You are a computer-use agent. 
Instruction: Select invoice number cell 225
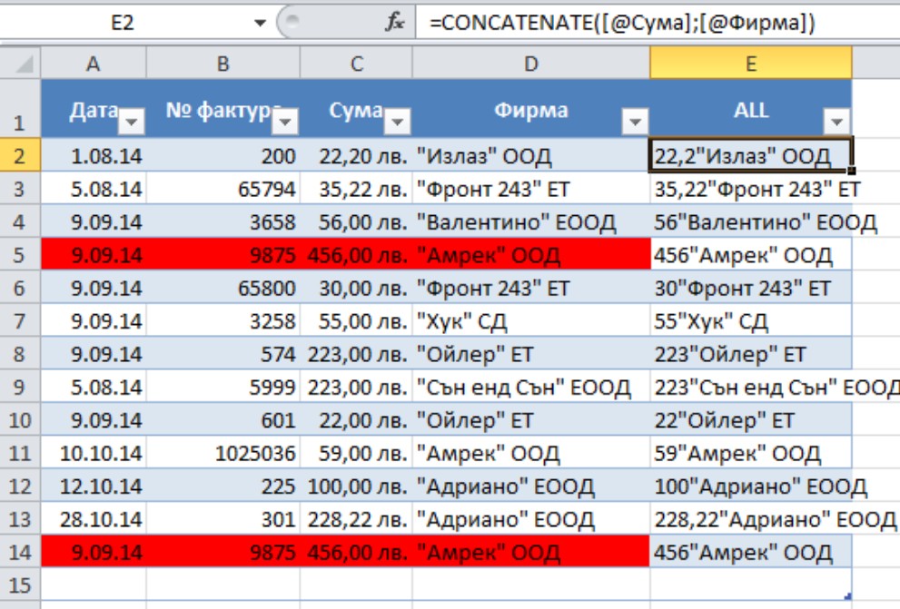click(x=223, y=486)
